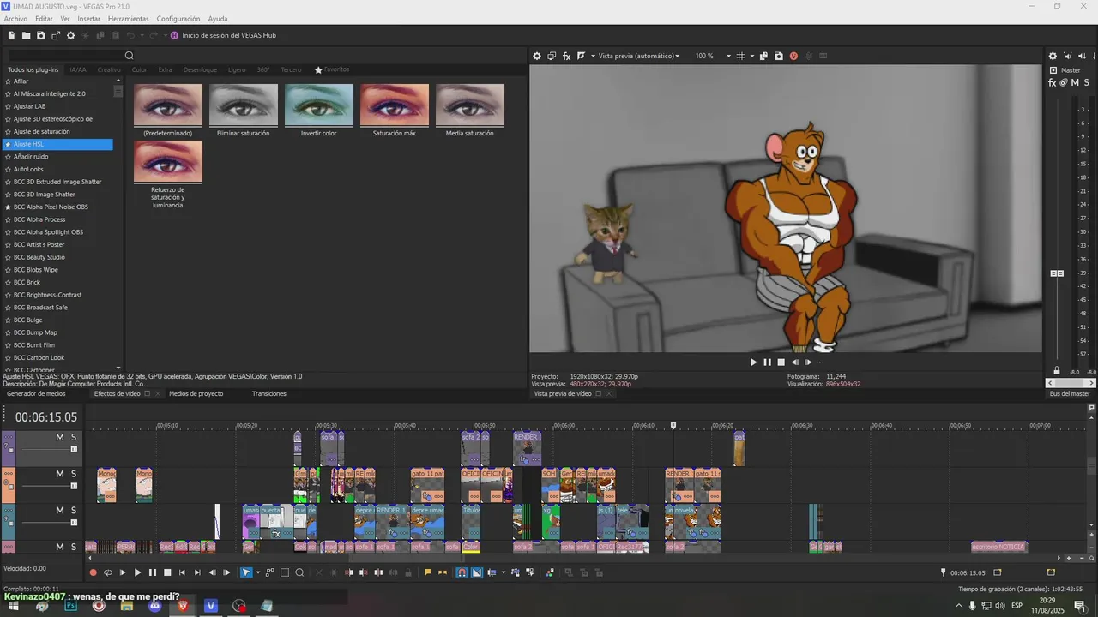Image resolution: width=1098 pixels, height=617 pixels.
Task: Choose Saturación máx preset thumbnail
Action: [x=395, y=105]
